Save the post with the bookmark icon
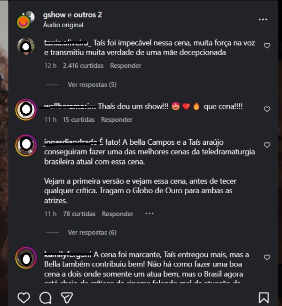 click(264, 298)
